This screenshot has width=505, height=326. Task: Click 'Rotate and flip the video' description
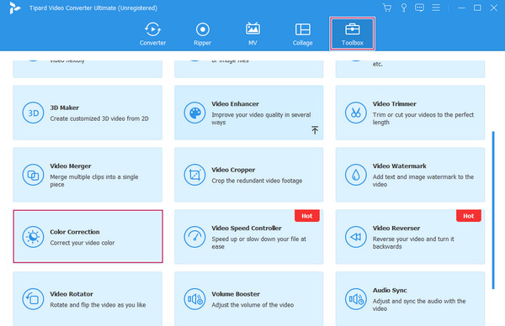pyautogui.click(x=98, y=305)
